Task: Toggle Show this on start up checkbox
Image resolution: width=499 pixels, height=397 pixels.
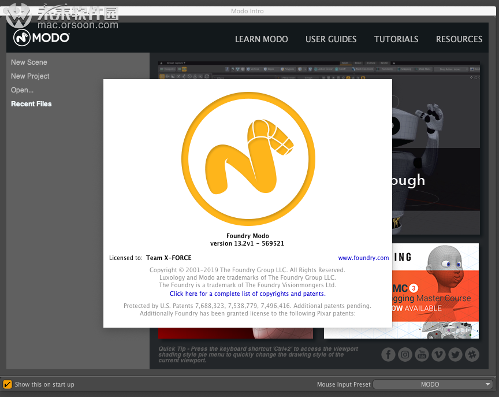Action: pyautogui.click(x=8, y=384)
